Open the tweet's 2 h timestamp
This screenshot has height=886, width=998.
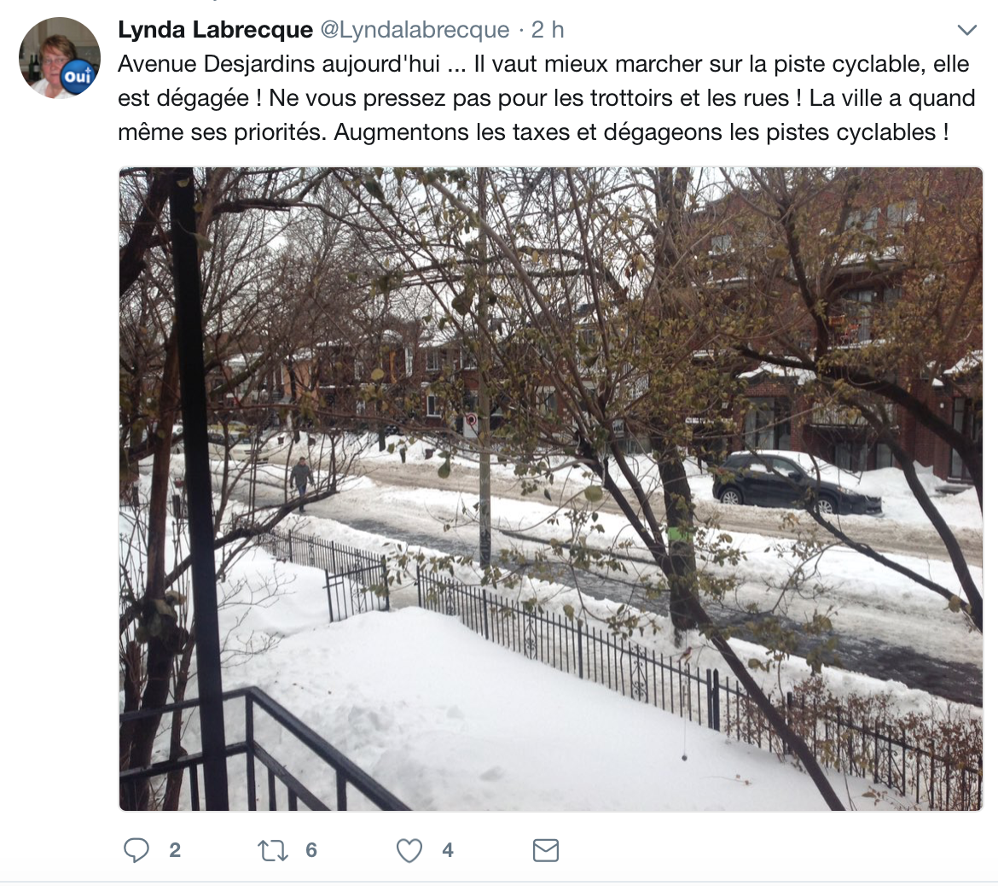548,29
